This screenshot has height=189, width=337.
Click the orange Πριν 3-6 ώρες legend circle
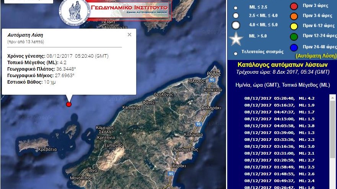coord(294,16)
